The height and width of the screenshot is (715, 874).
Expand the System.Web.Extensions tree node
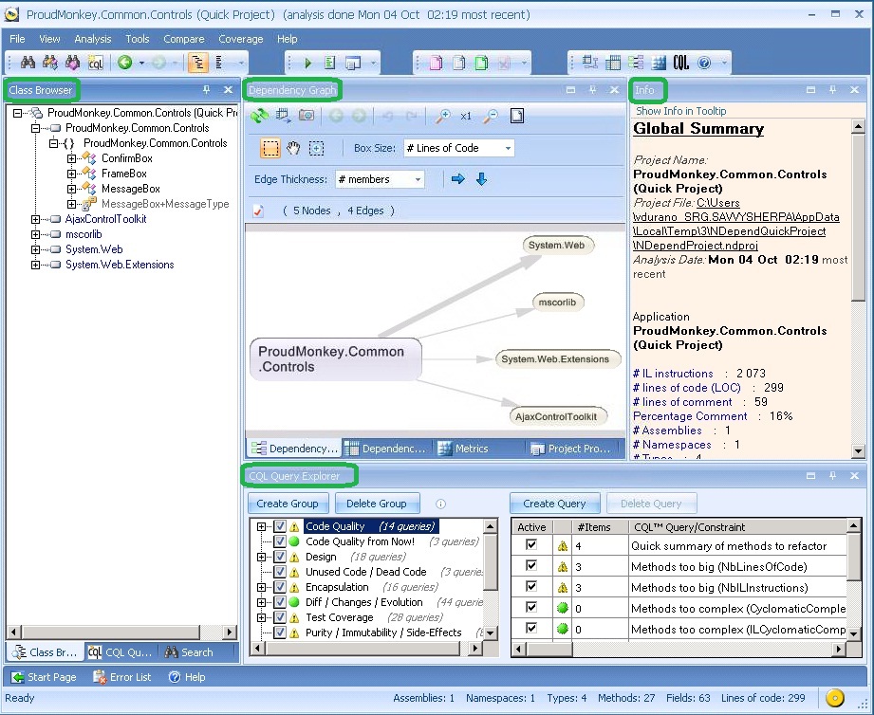click(36, 265)
